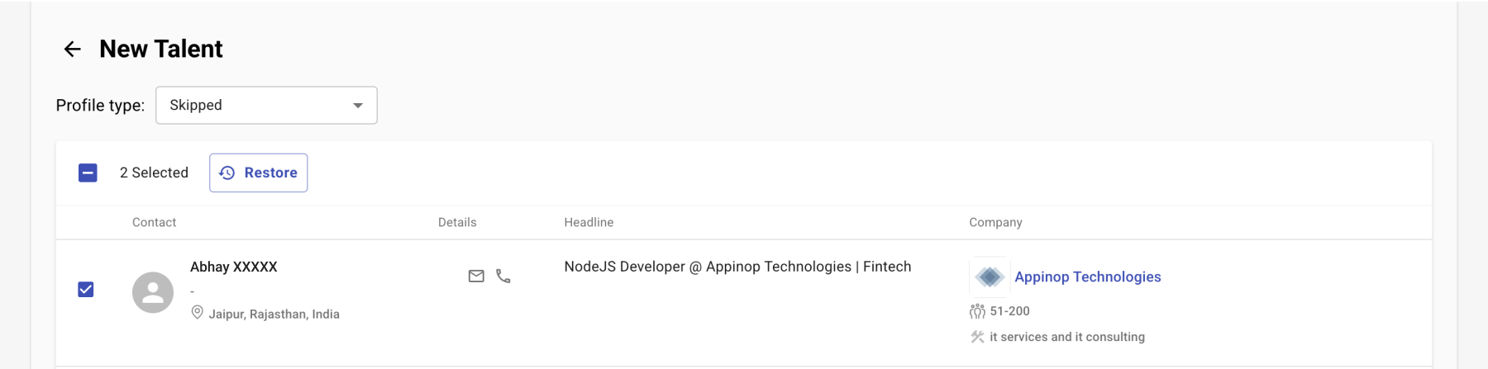Click the industry tools icon
1488x369 pixels.
click(x=977, y=337)
